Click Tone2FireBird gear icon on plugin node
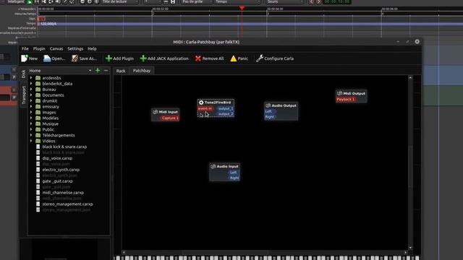 coord(201,103)
